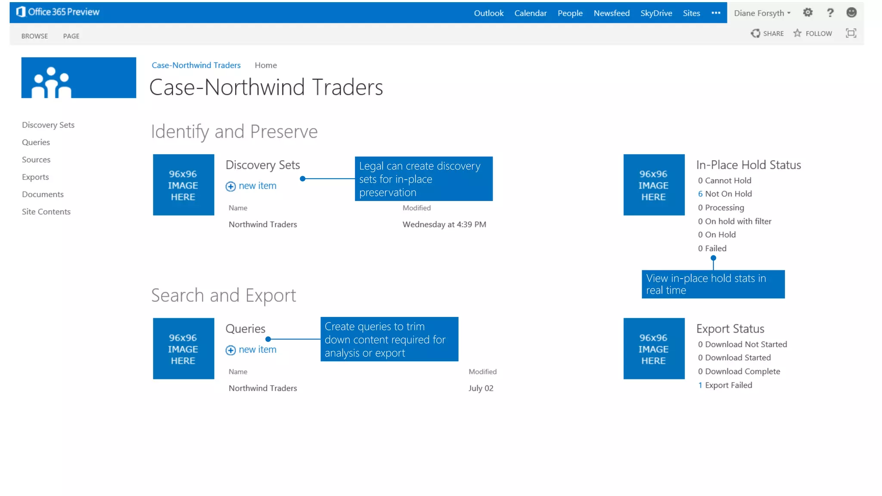Click the Export Status placeholder image

654,348
